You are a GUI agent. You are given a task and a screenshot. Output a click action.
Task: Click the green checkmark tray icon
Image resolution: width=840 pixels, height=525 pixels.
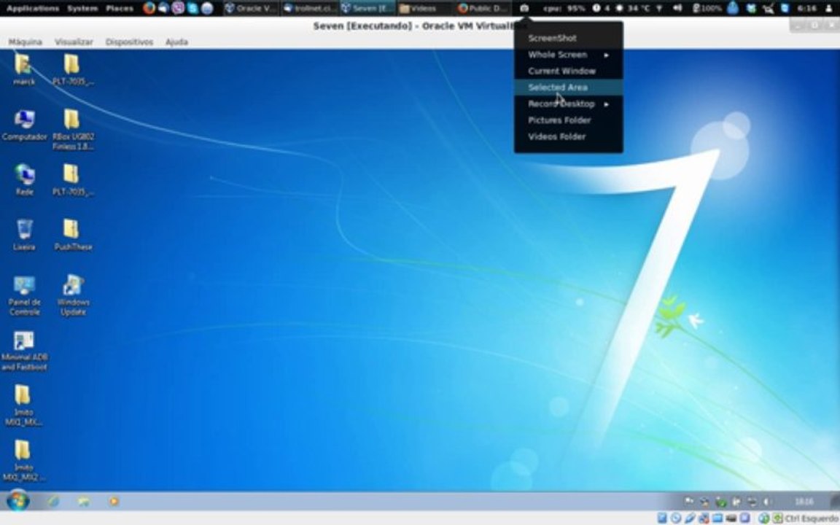point(721,502)
